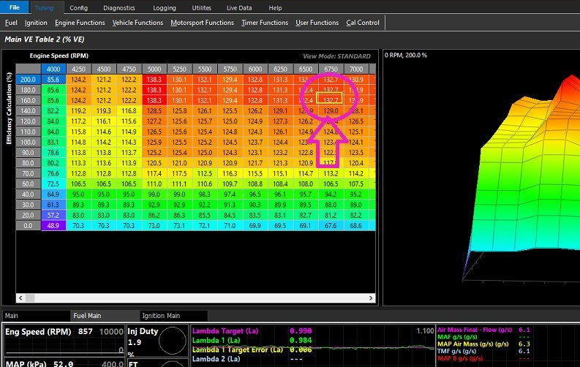Select cell 67.6 in the 0.0 row

331,225
